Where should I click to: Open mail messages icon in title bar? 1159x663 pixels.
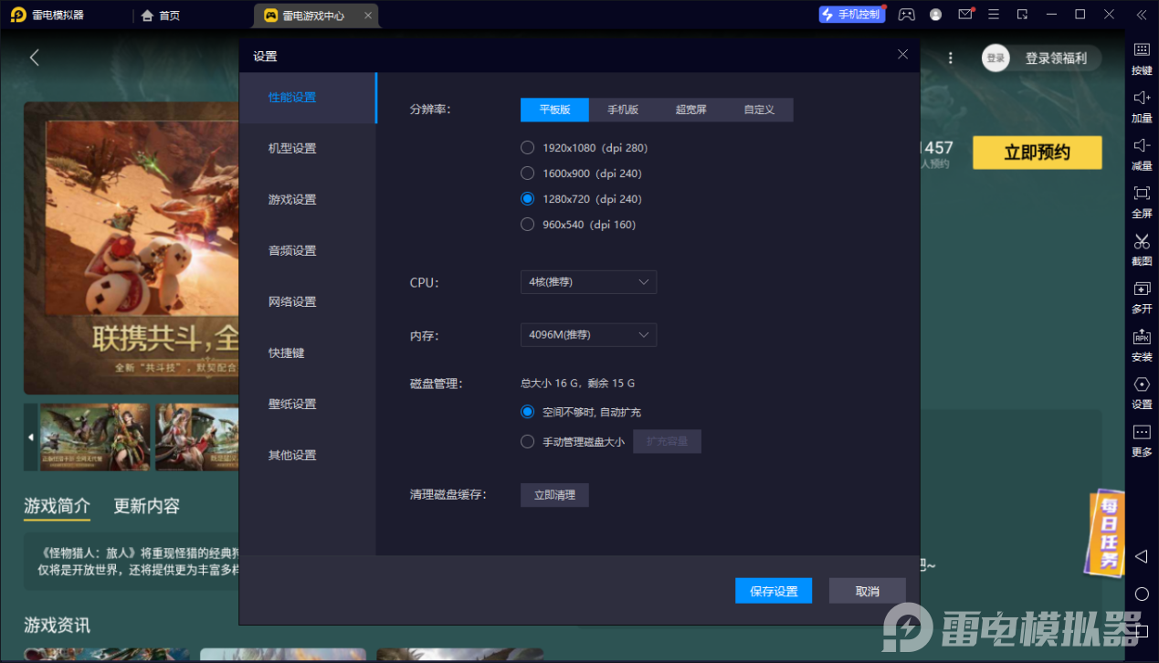click(965, 15)
